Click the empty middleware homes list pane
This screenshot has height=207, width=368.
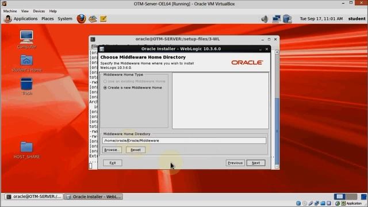(x=220, y=101)
